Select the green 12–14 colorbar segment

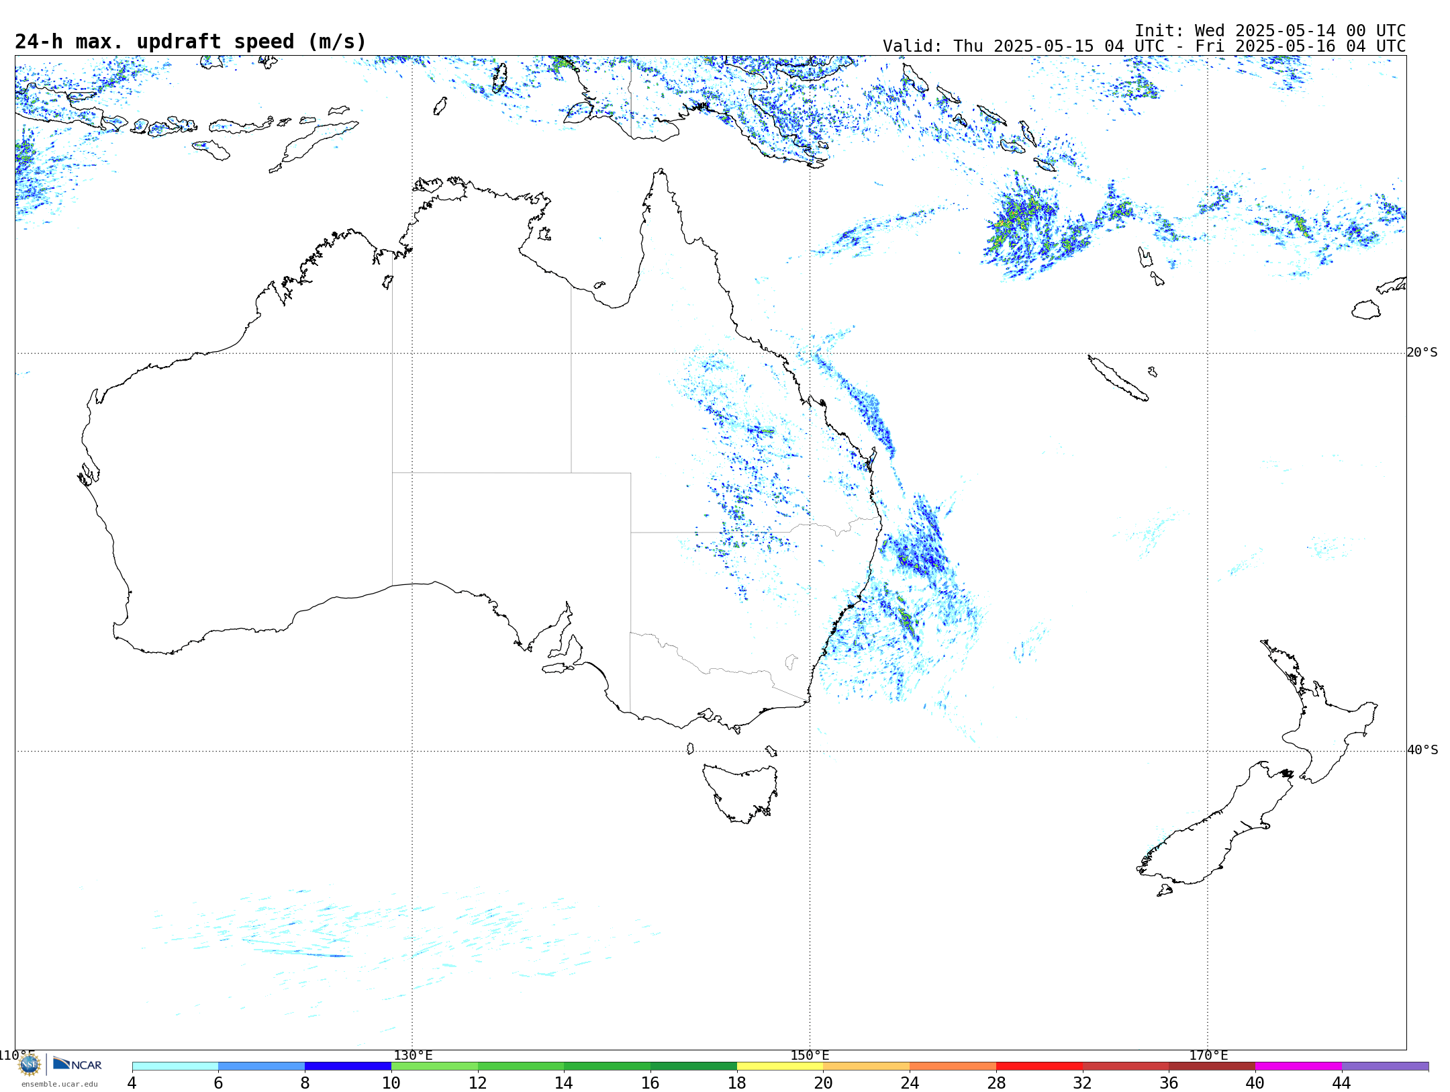pyautogui.click(x=521, y=1066)
